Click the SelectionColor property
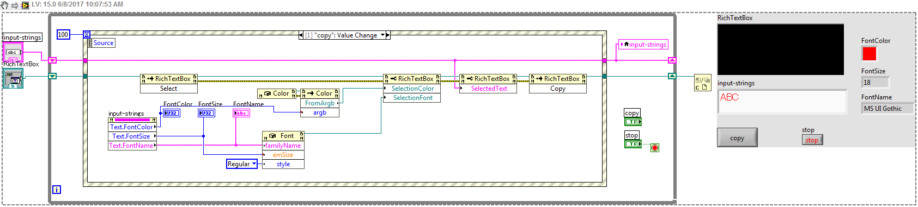Screen dimensions: 918x207 point(412,89)
